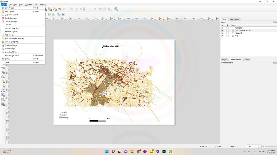Select the Add Shape tool
277x155 pixels.
[3, 77]
